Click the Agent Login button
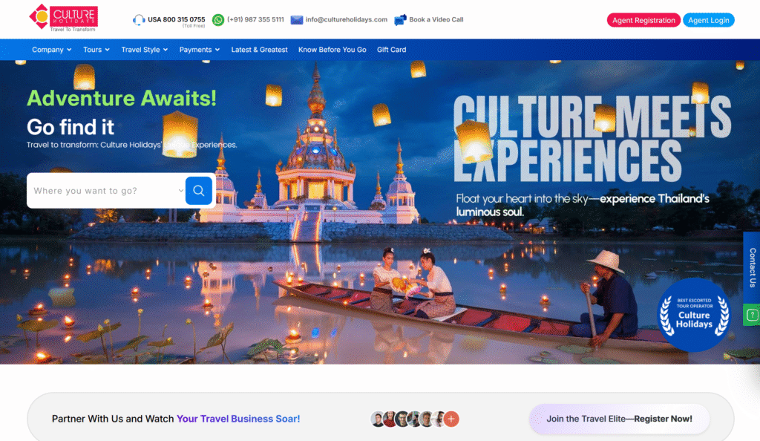Image resolution: width=760 pixels, height=441 pixels. [708, 20]
